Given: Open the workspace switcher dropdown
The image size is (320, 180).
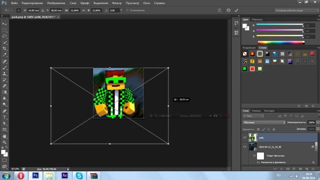Looking at the screenshot, I should pos(296,10).
